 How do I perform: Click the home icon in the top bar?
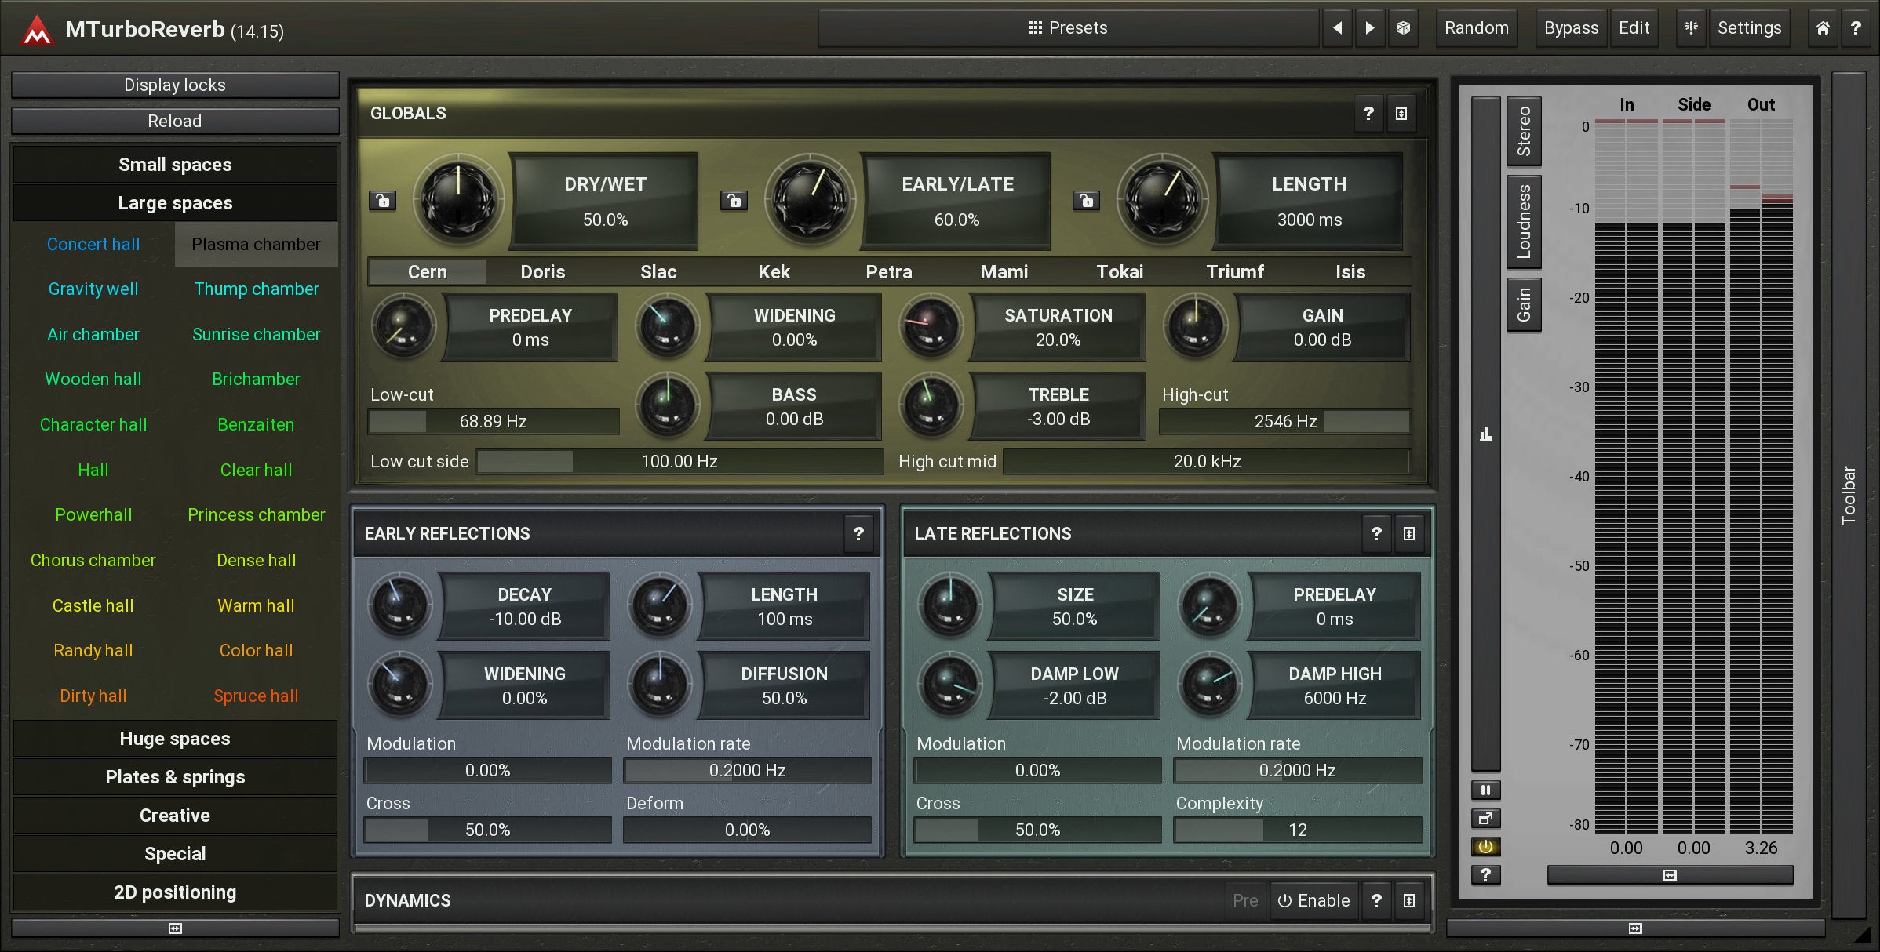click(x=1823, y=28)
